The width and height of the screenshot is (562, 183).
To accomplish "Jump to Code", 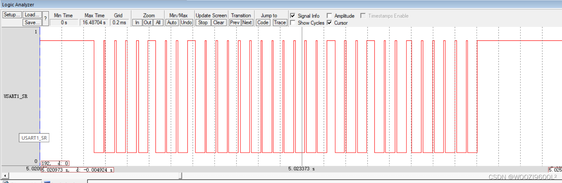I will [263, 22].
